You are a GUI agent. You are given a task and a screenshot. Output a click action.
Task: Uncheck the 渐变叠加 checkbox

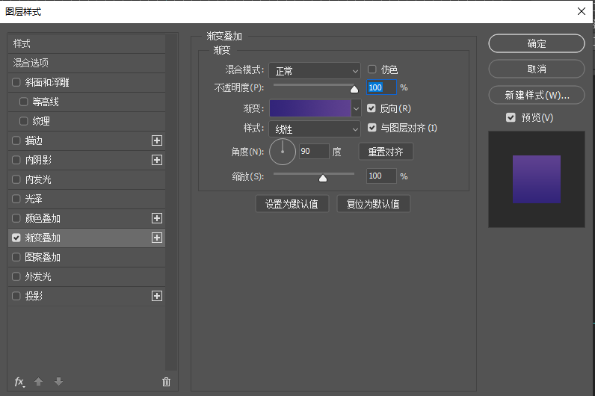coord(16,238)
